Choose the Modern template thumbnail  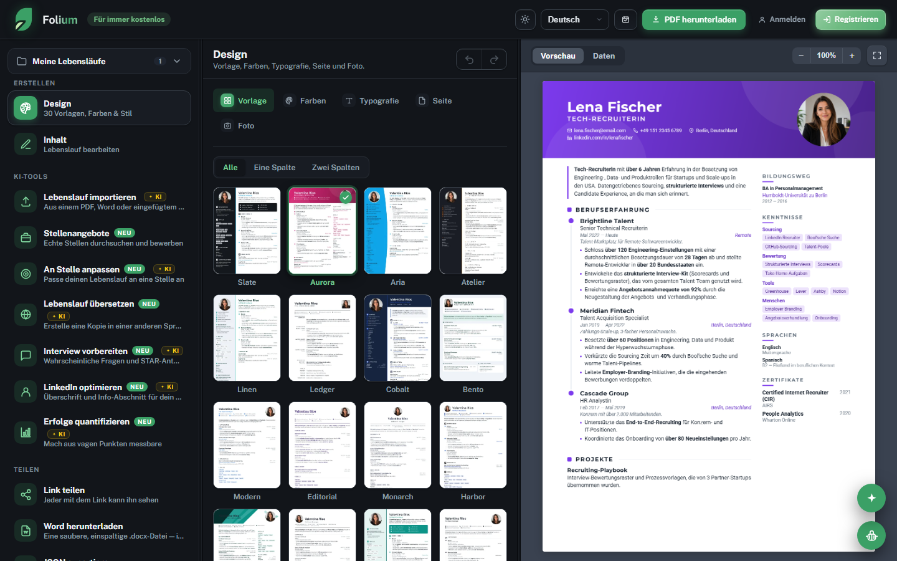(x=247, y=445)
